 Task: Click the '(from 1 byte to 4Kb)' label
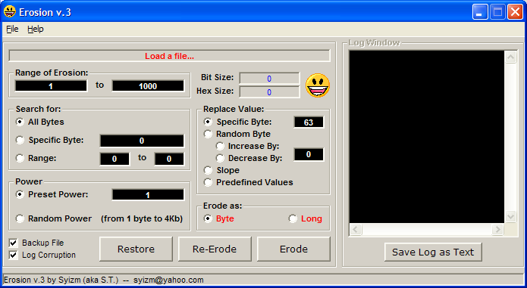click(142, 218)
